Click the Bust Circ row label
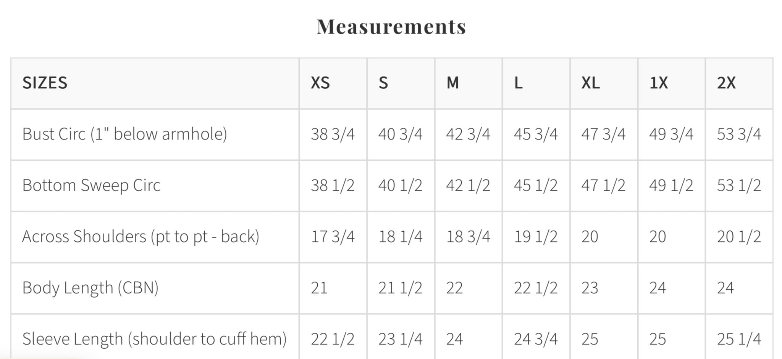 (x=124, y=134)
